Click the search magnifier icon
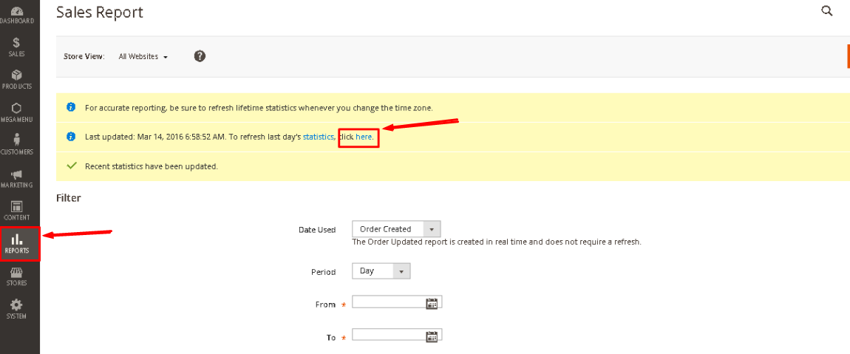 pos(826,11)
